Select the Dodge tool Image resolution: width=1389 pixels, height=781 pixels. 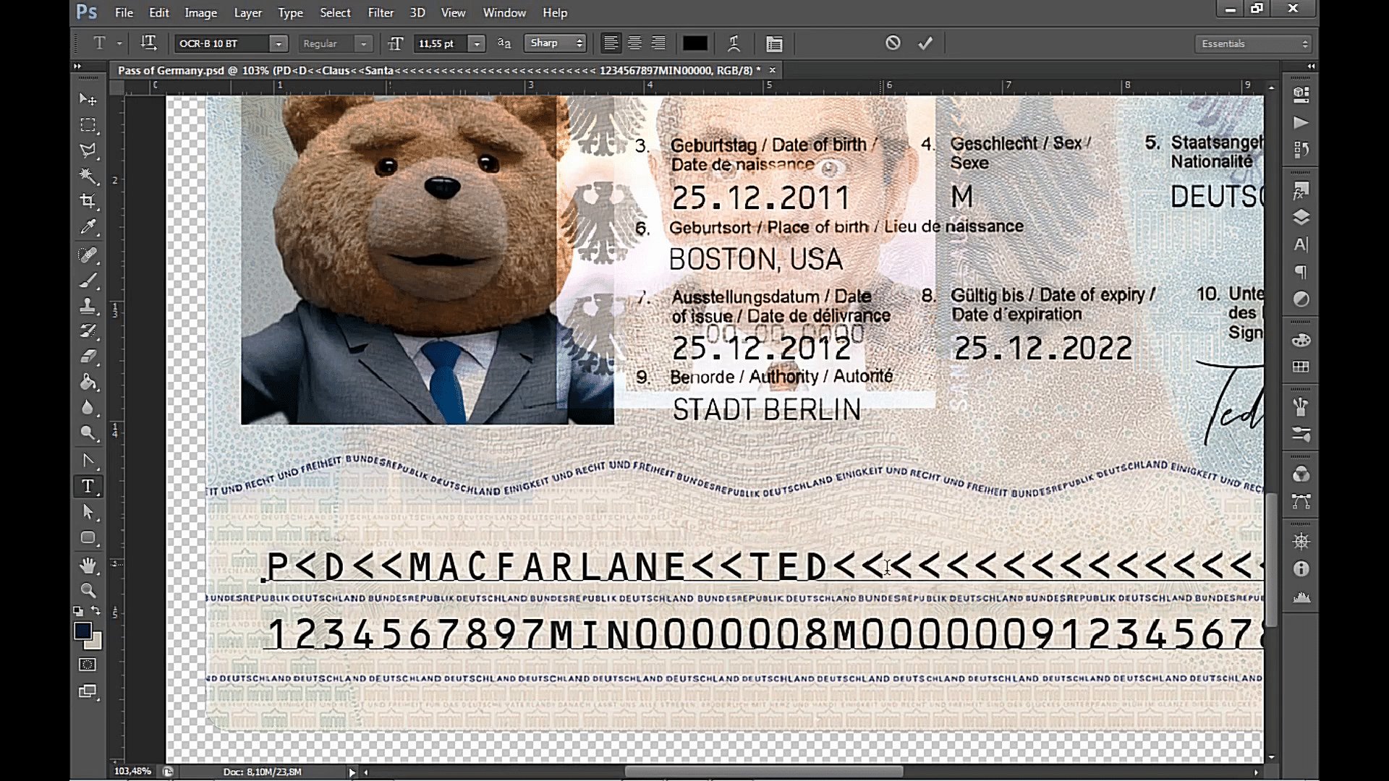click(88, 433)
